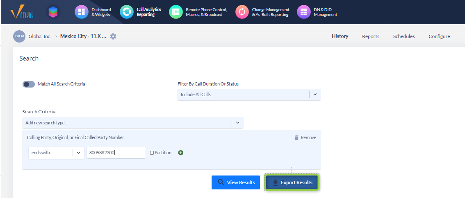
Task: Open the Add new search type dropdown
Action: (132, 123)
